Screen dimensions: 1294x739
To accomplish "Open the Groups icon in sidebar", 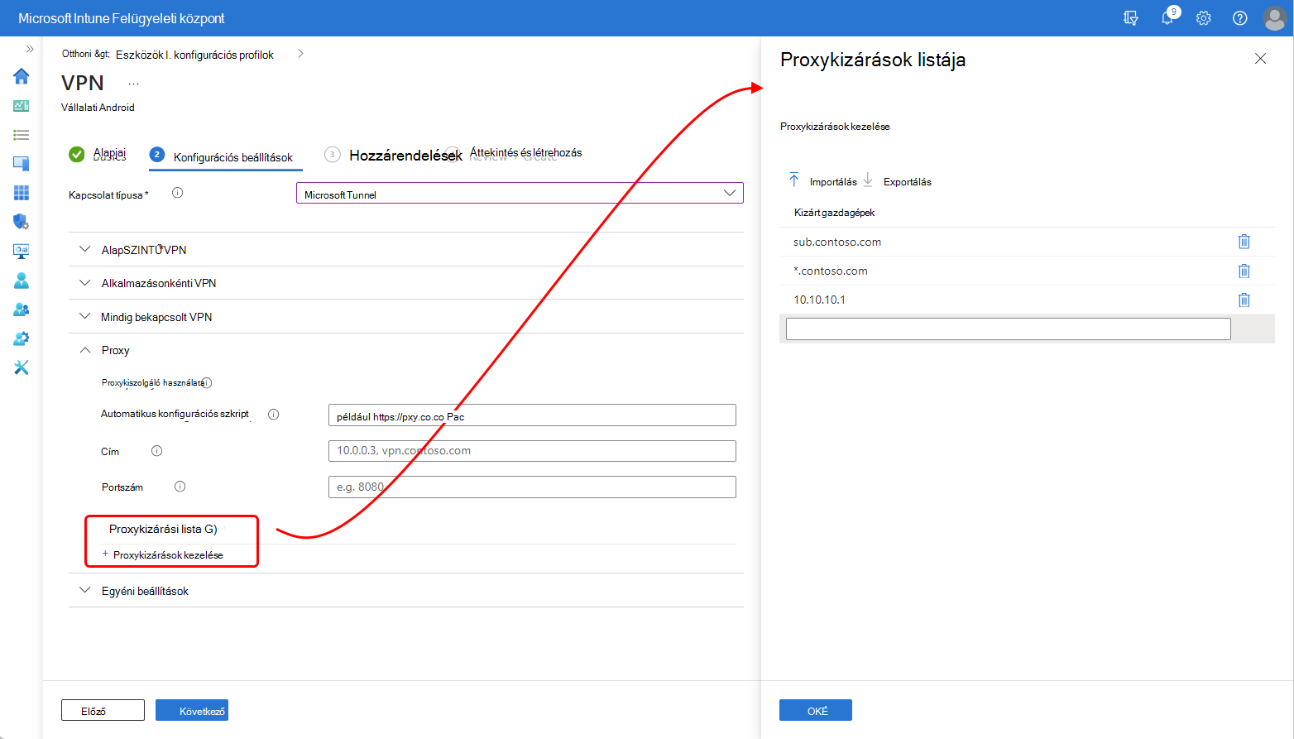I will pos(22,310).
